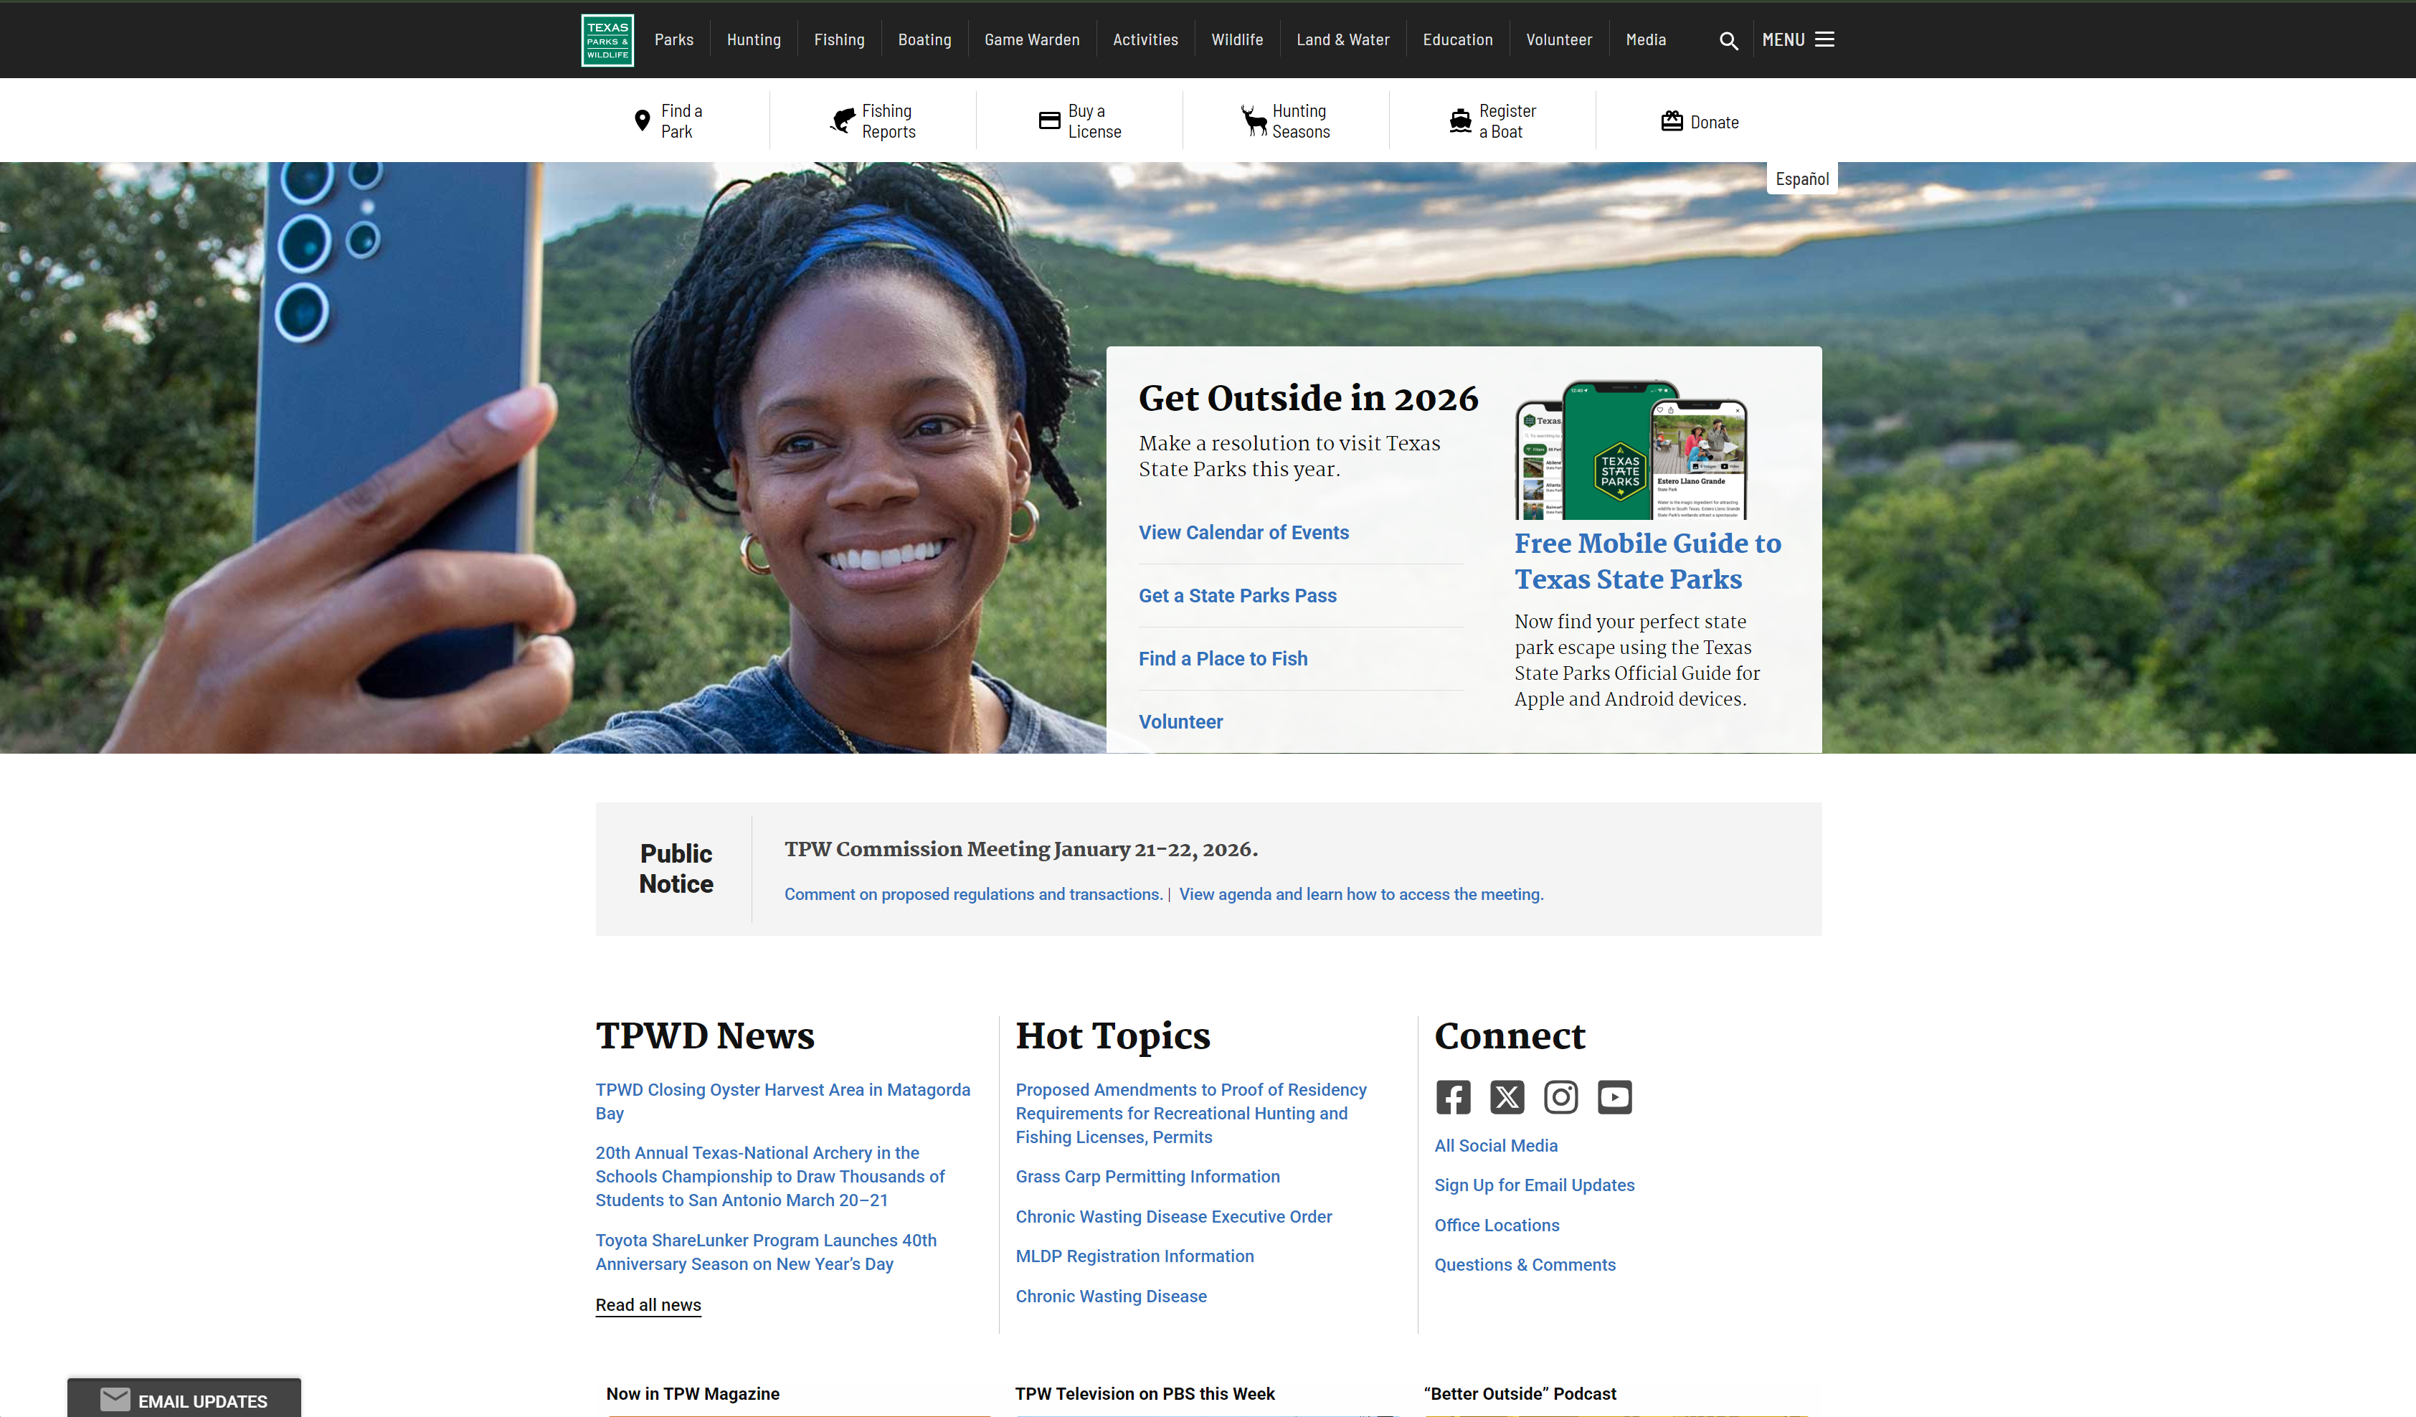Viewport: 2416px width, 1417px height.
Task: Click the Texas Parks & Wildlife logo
Action: click(607, 40)
